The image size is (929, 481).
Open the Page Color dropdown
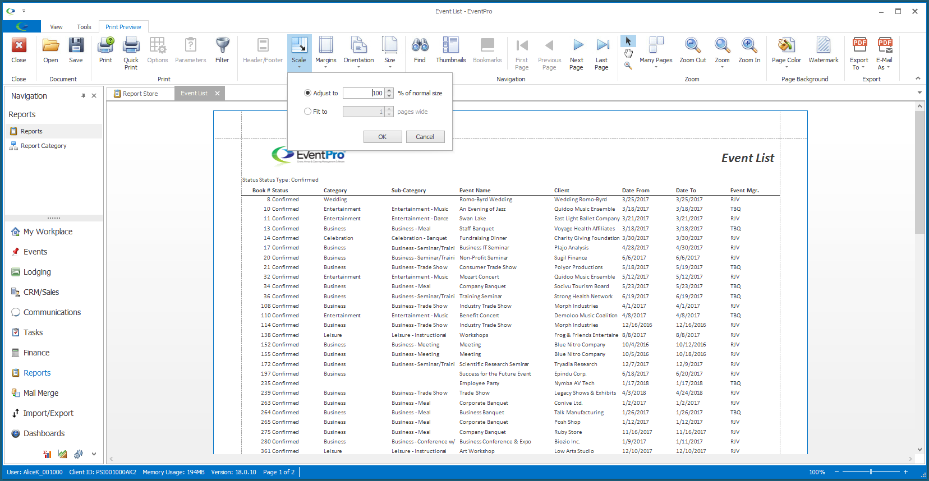(x=786, y=53)
